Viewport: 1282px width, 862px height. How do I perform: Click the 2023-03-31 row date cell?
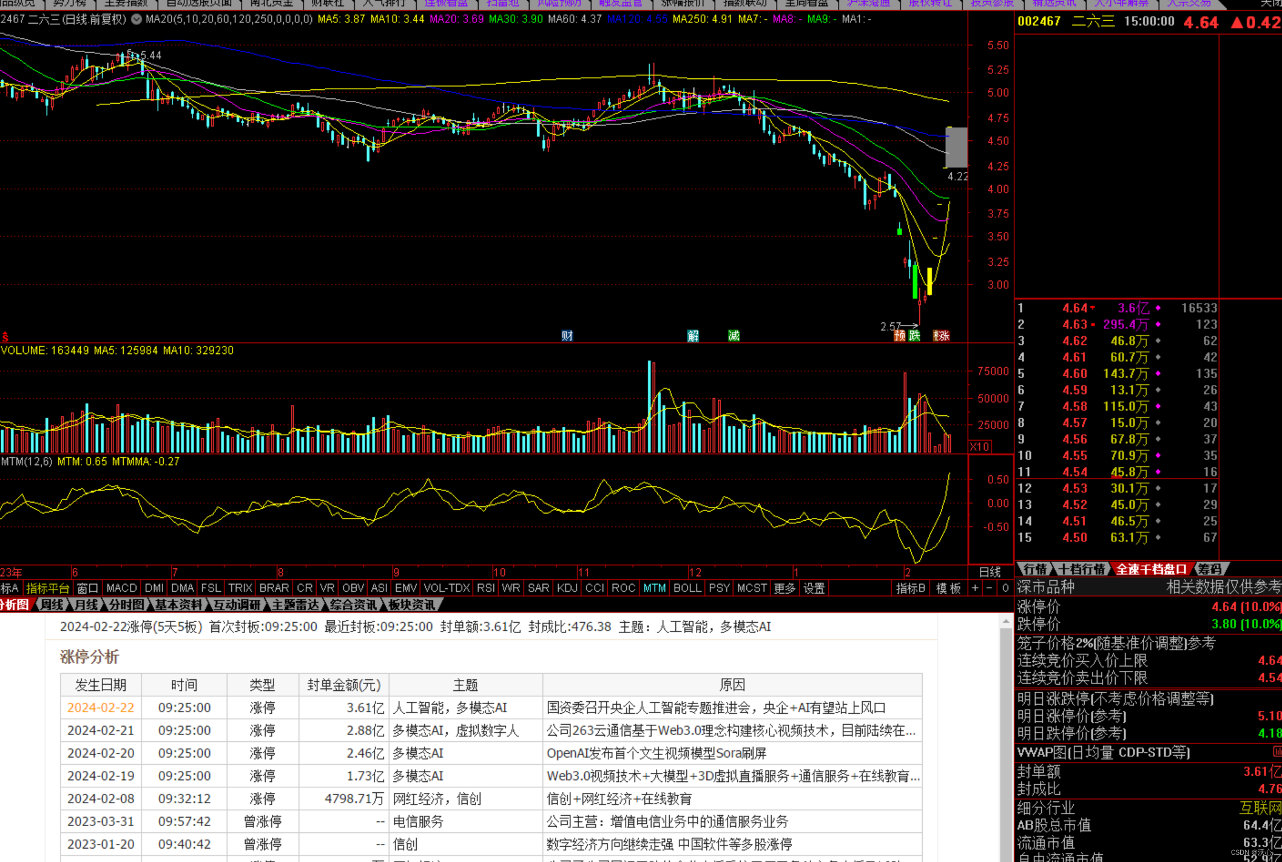coord(100,821)
